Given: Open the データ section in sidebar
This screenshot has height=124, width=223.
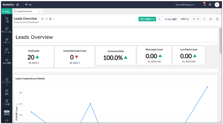Looking at the screenshot, I should coord(7,51).
